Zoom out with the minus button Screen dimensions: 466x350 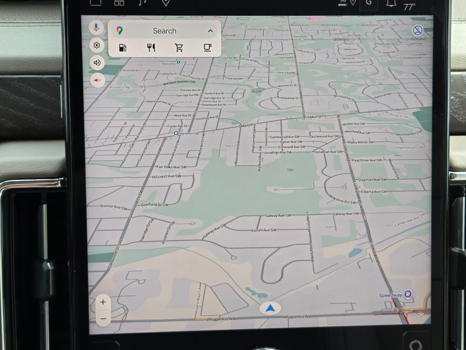tap(103, 319)
